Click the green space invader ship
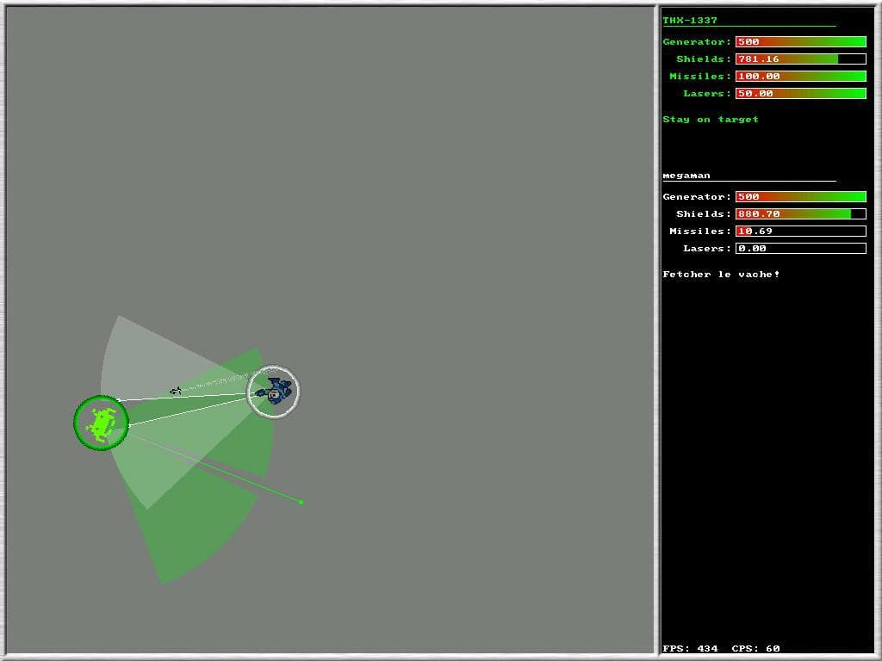The height and width of the screenshot is (661, 882). 102,424
